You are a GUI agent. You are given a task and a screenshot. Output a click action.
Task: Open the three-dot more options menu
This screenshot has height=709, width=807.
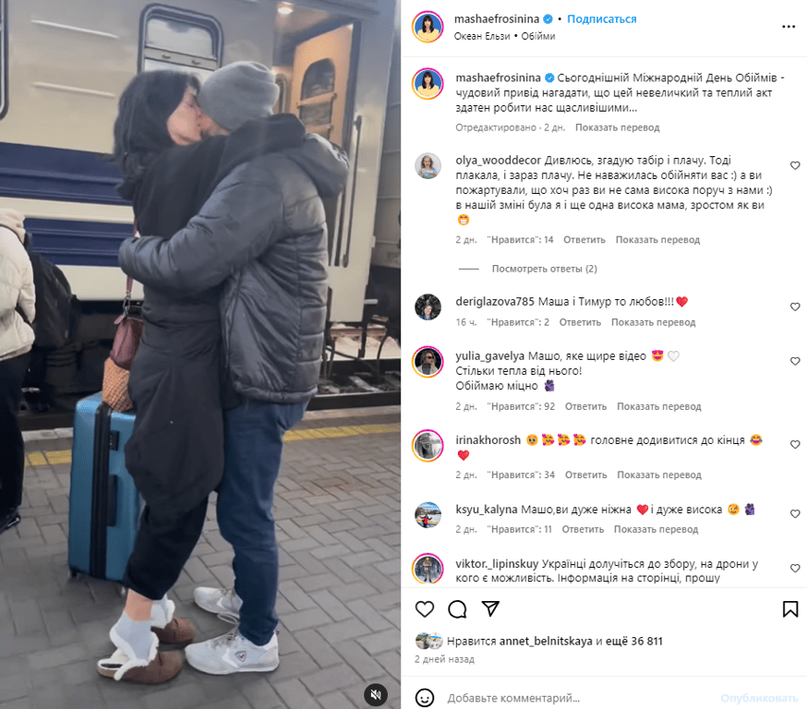(789, 27)
